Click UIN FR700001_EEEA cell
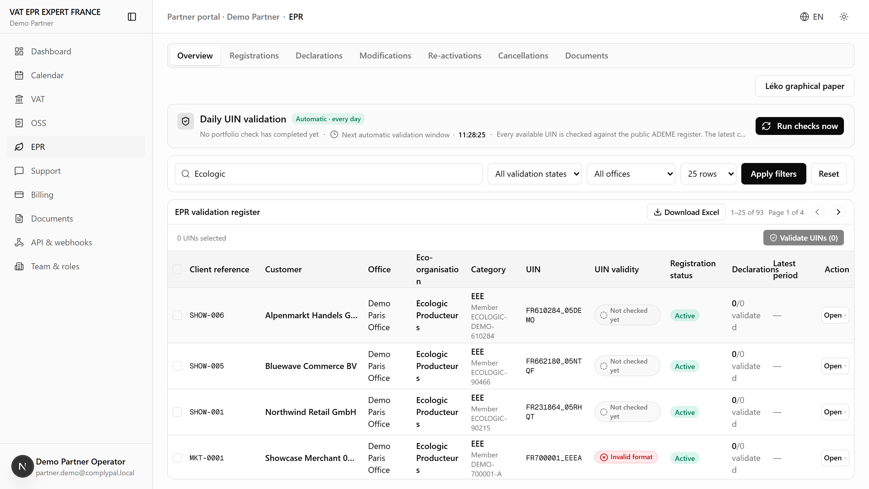The width and height of the screenshot is (869, 489). 554,458
